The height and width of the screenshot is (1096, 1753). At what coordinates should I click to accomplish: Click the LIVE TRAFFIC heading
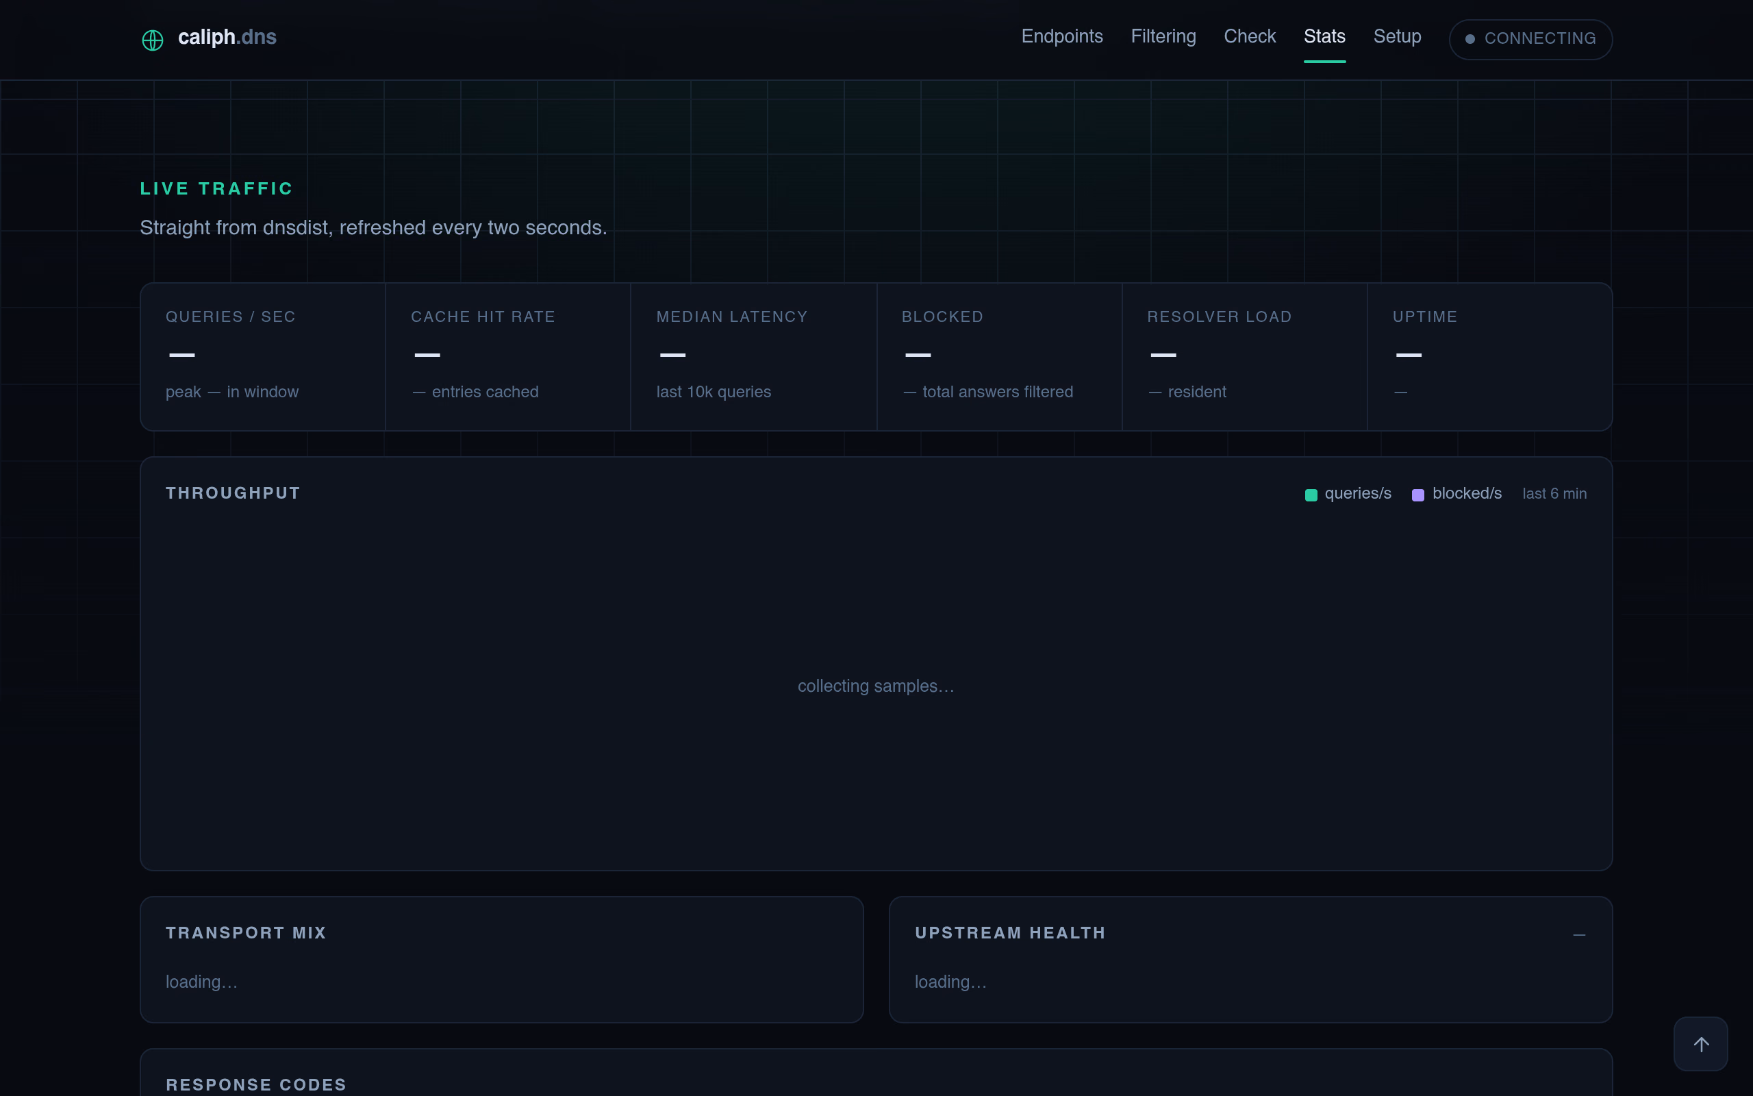point(216,188)
